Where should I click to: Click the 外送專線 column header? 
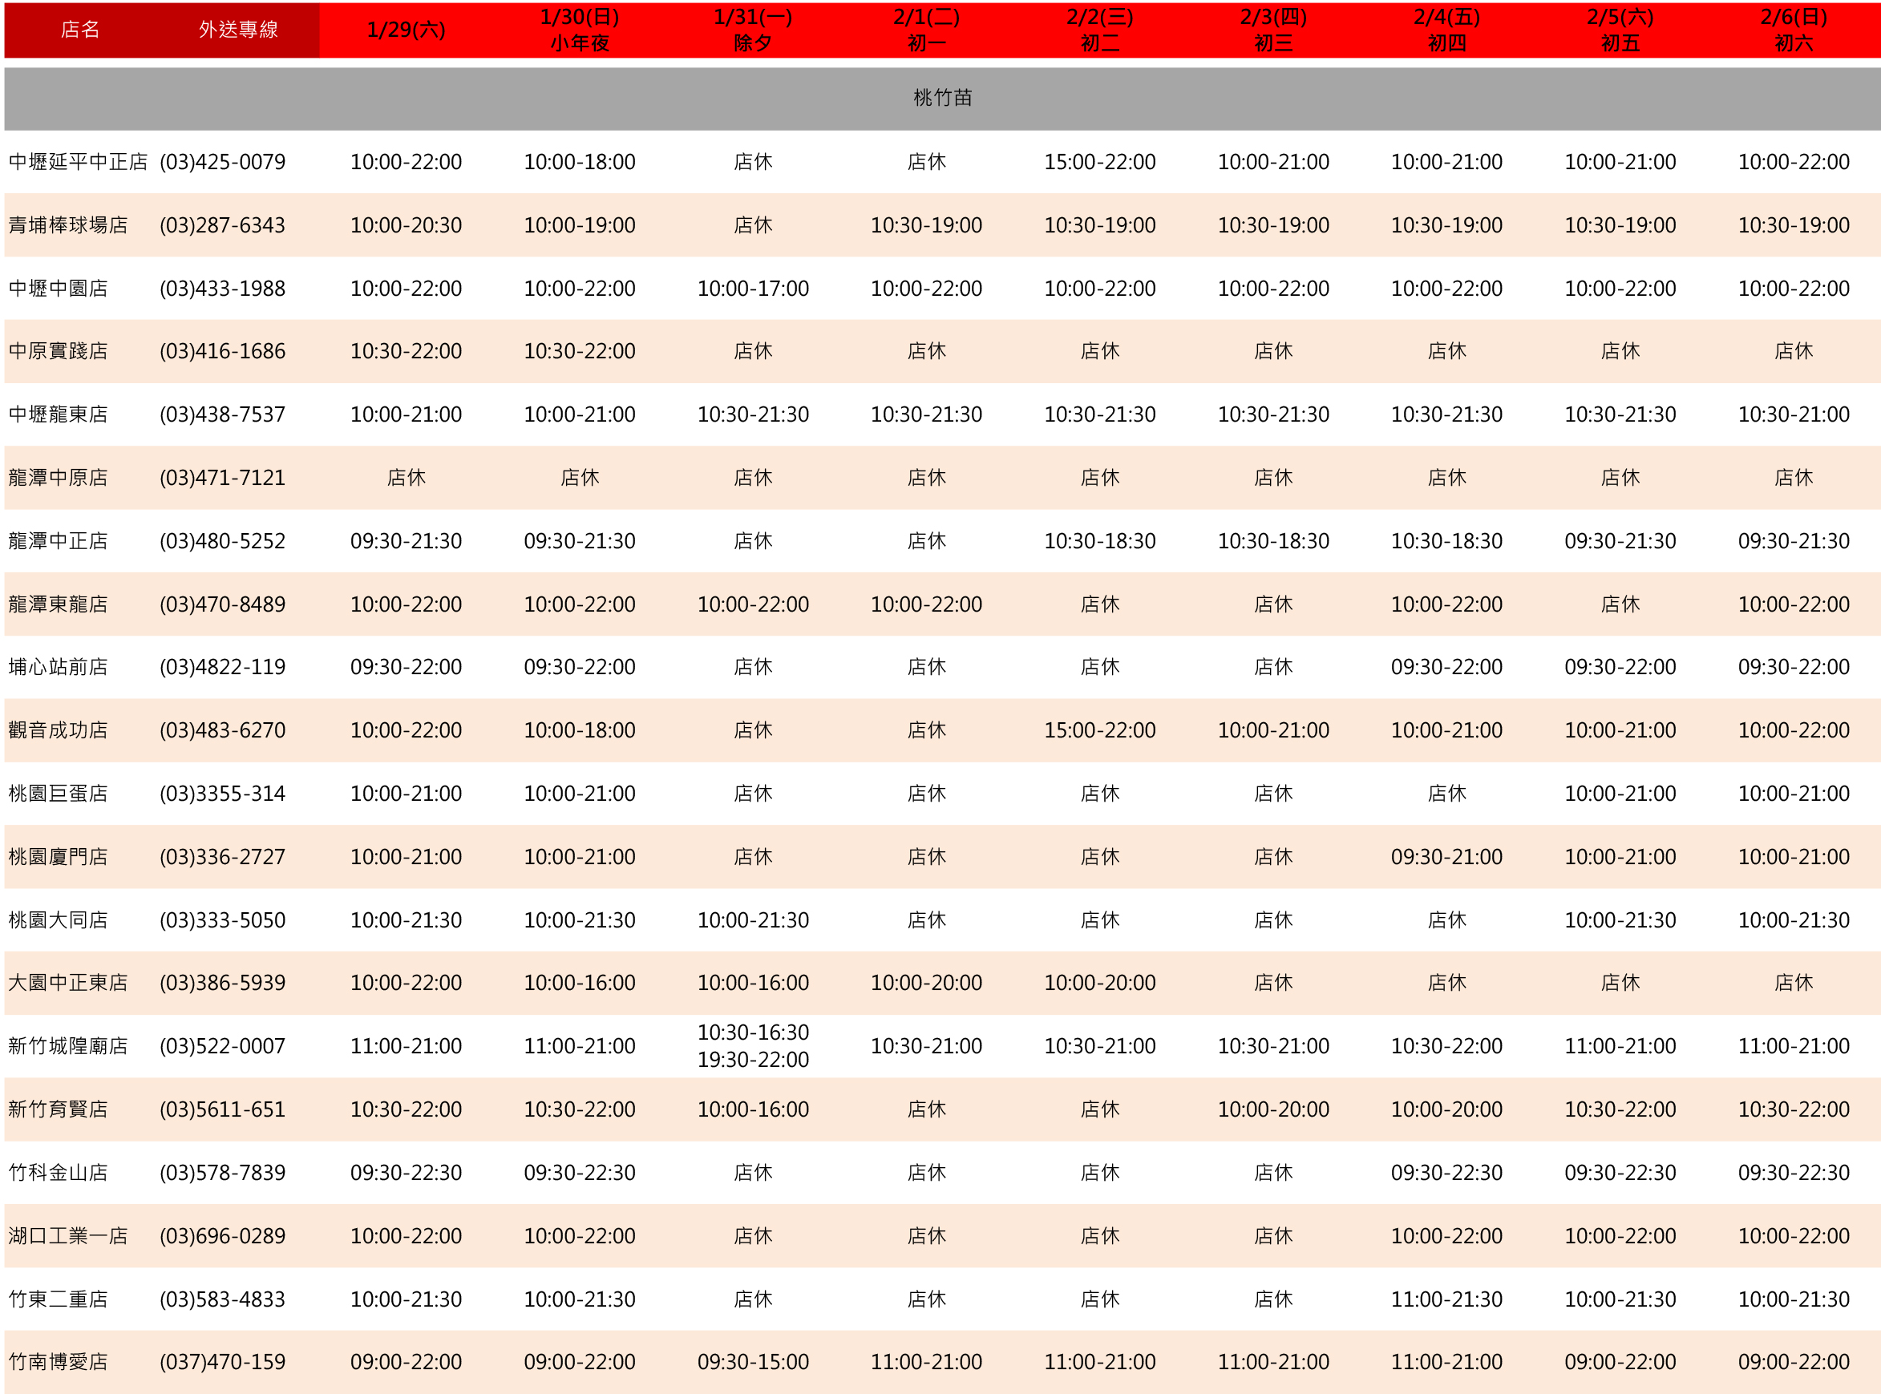[238, 30]
